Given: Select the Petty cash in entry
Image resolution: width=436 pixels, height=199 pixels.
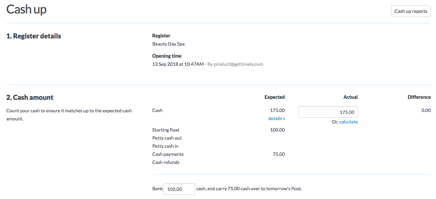Looking at the screenshot, I should [165, 146].
